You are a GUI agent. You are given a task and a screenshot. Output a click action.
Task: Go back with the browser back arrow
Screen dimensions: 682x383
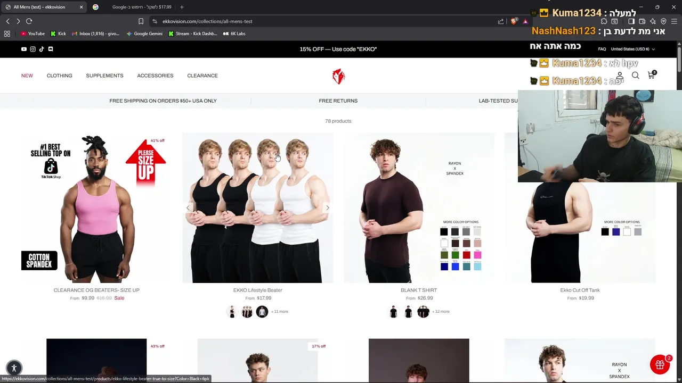pos(7,21)
